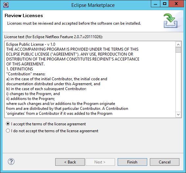Screen dimensions: 186x173
Task: Click the 'OF THIS AGREEMENT.' line
Action: coord(26,64)
